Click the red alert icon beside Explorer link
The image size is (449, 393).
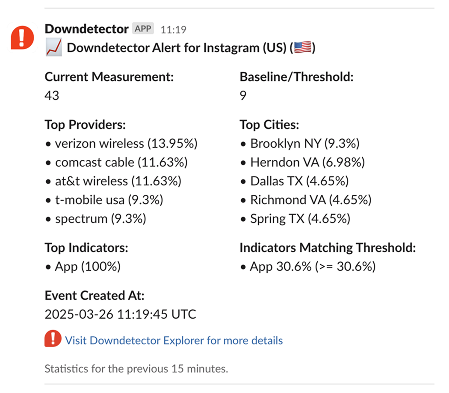point(53,340)
